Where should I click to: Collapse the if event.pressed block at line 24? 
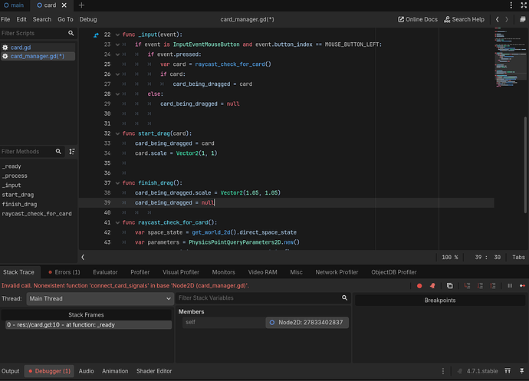[117, 54]
